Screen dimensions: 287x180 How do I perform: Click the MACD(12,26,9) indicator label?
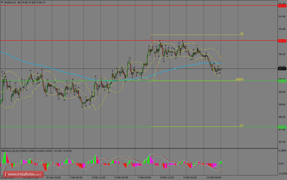[x=10, y=151]
